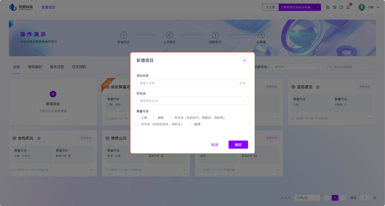Viewport: 385px width, 206px height.
Task: Star the 金色阳光 project
Action: pos(39,138)
